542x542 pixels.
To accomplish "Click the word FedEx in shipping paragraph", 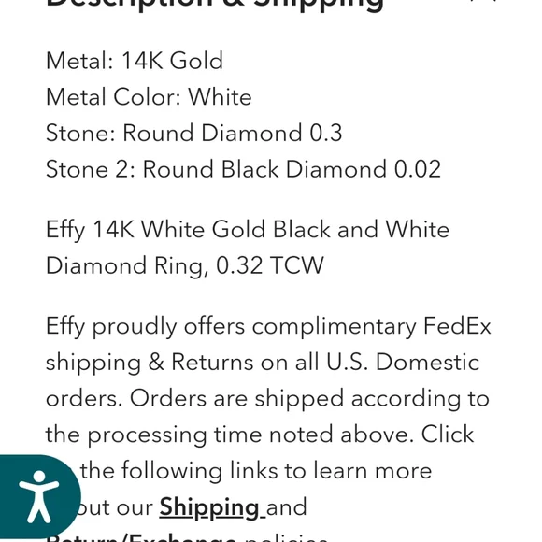I will tap(457, 326).
